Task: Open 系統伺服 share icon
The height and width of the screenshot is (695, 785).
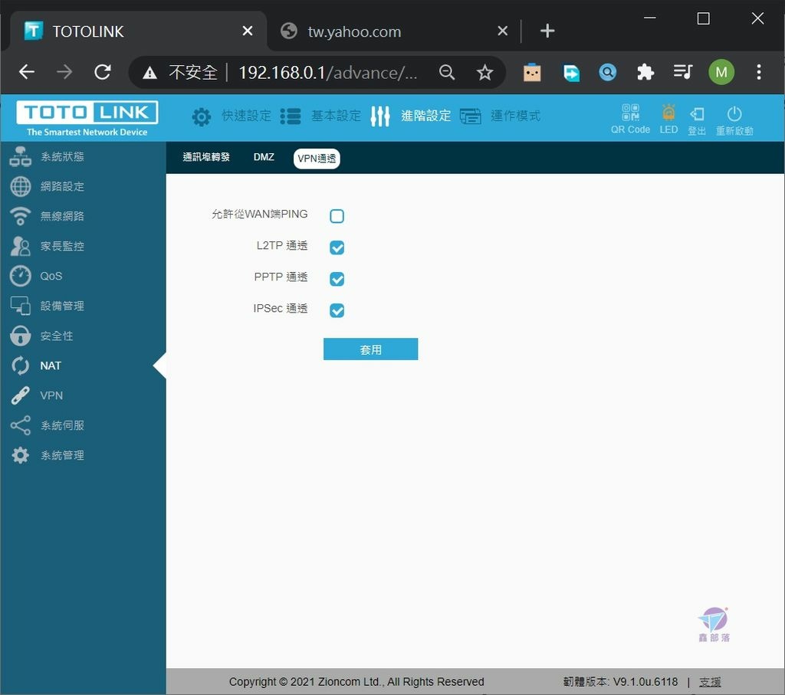Action: pos(20,425)
